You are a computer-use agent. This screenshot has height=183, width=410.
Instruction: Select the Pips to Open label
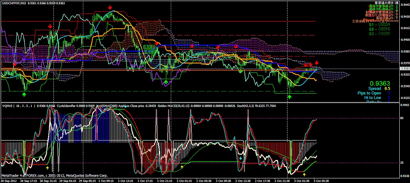point(369,93)
